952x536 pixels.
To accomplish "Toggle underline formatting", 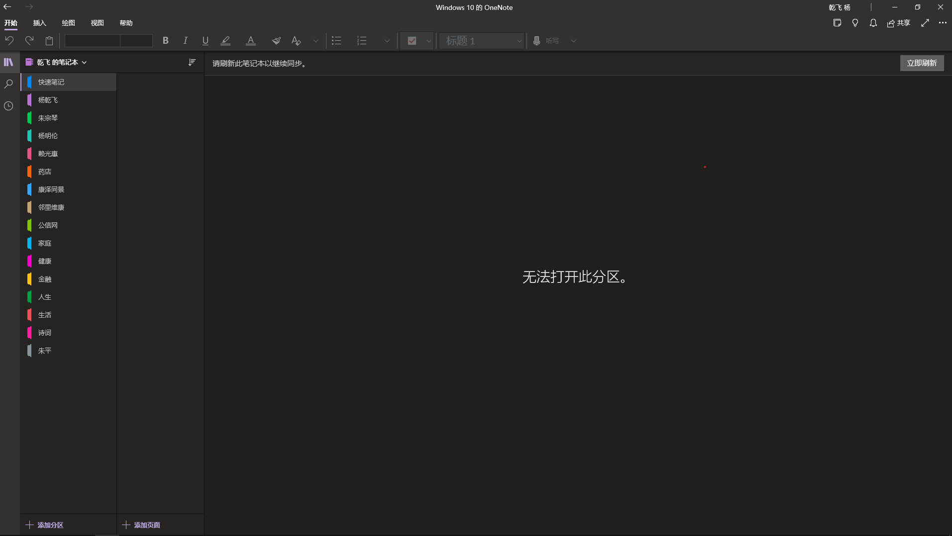I will [206, 41].
